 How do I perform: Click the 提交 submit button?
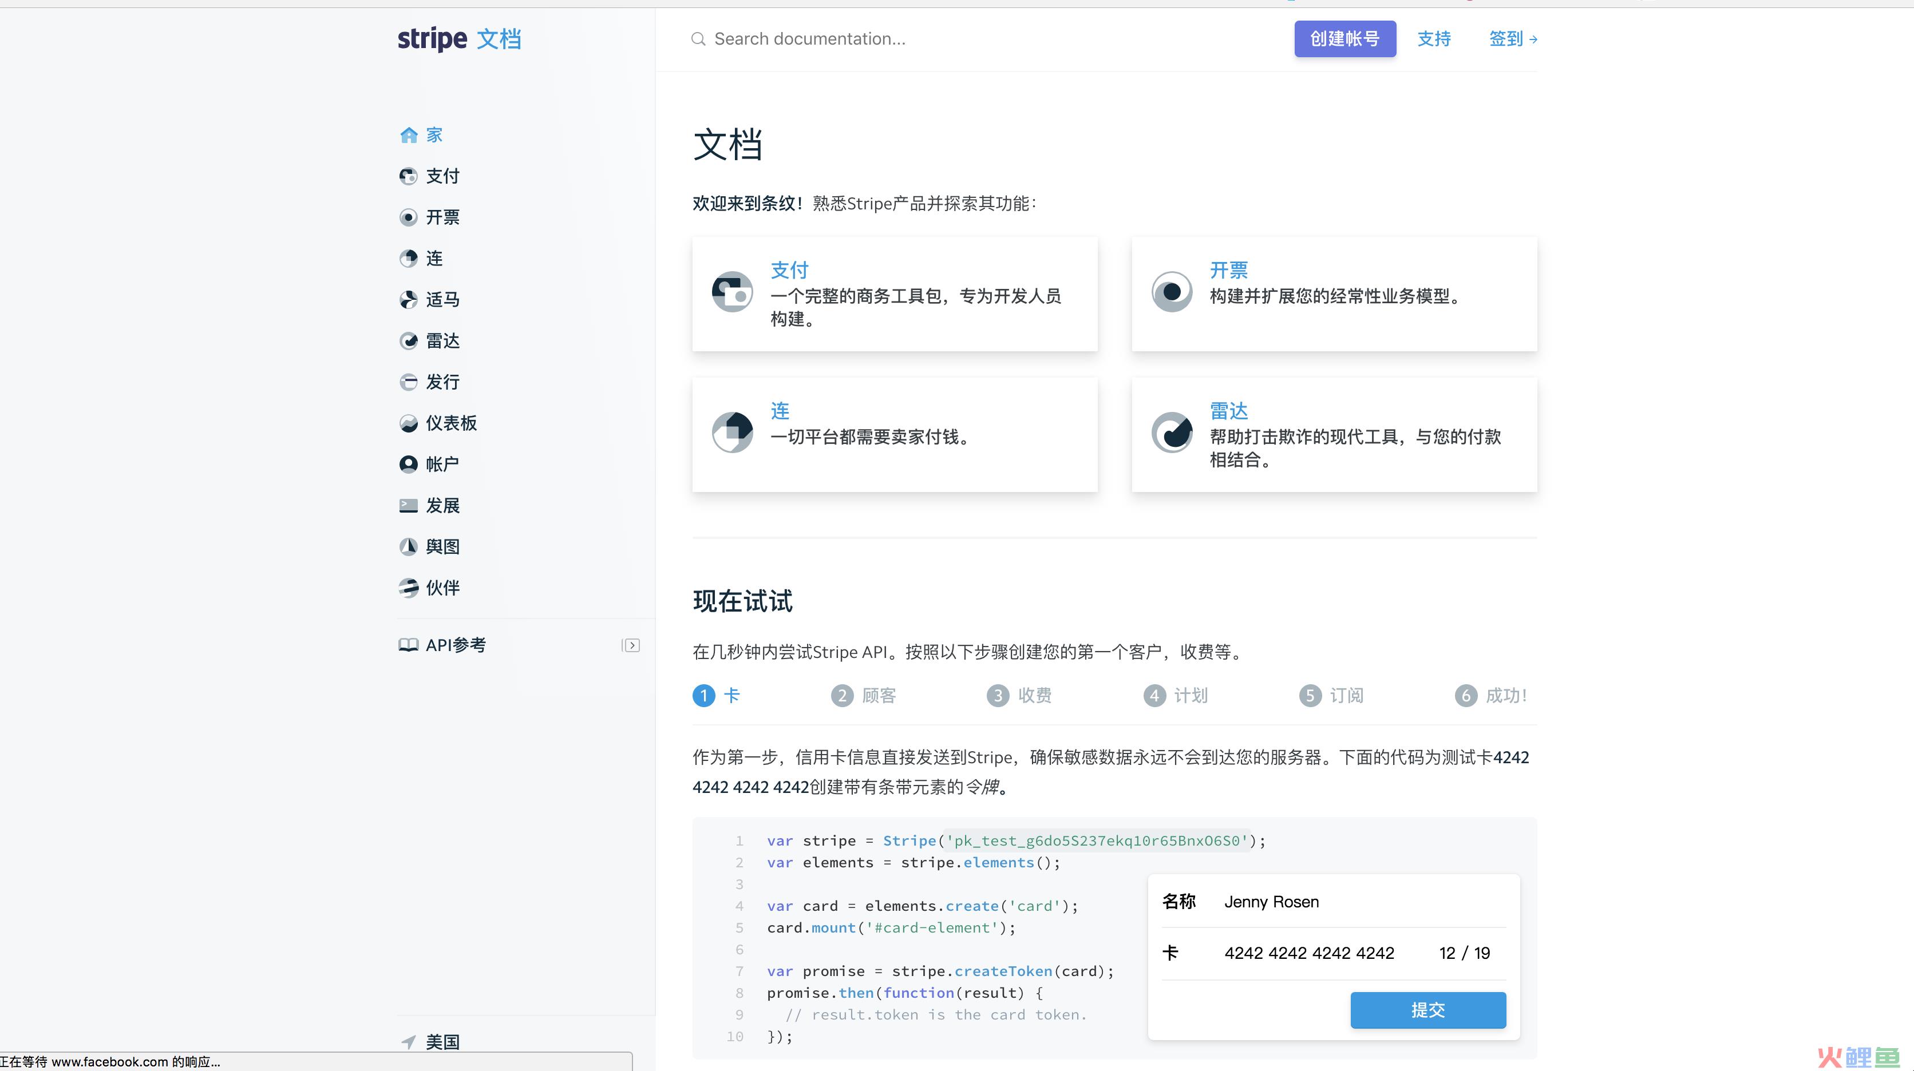[1428, 1010]
